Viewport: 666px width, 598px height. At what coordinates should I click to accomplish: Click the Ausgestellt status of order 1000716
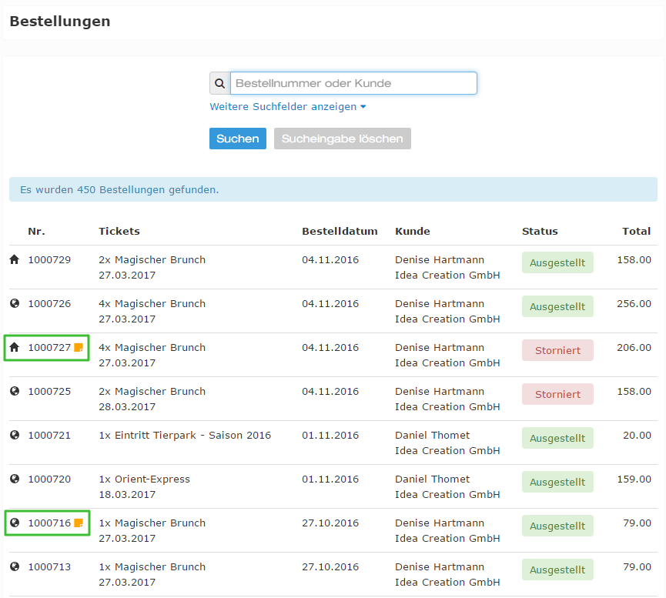pyautogui.click(x=557, y=526)
